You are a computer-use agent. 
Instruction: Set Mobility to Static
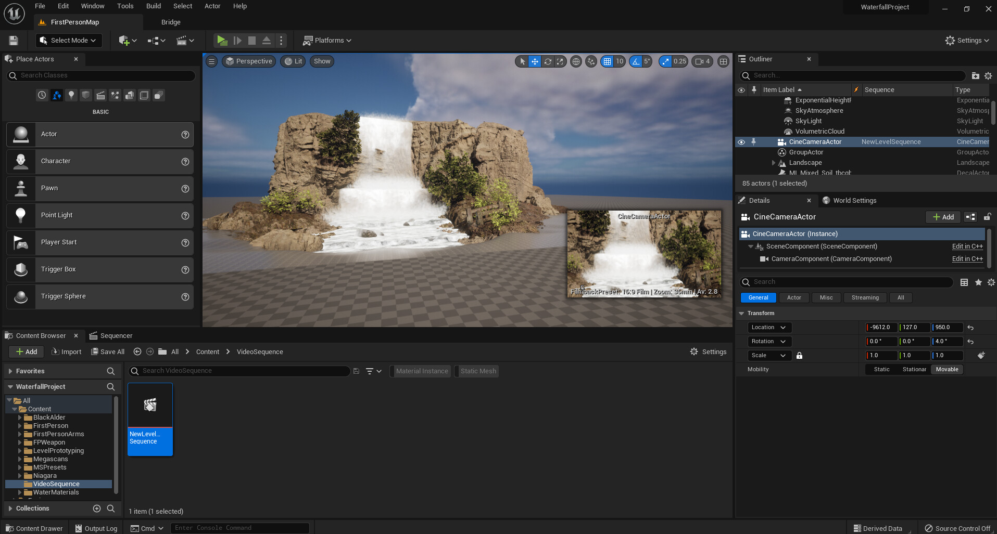(x=881, y=370)
